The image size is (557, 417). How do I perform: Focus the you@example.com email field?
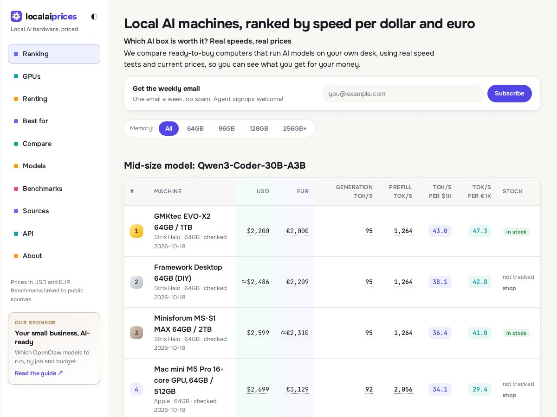[x=403, y=94]
